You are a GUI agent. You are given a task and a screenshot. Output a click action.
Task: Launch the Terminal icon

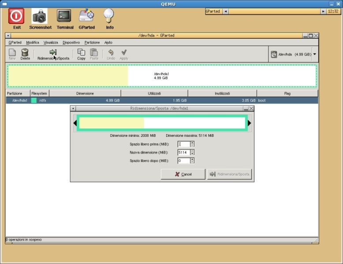[64, 16]
